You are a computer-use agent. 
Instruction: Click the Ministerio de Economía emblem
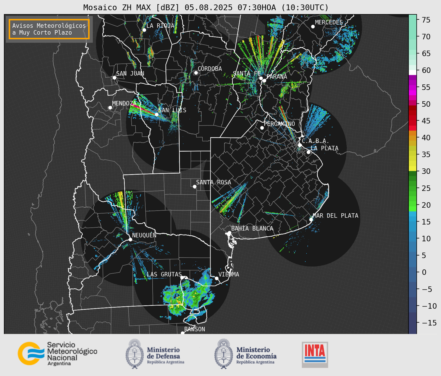[224, 354]
